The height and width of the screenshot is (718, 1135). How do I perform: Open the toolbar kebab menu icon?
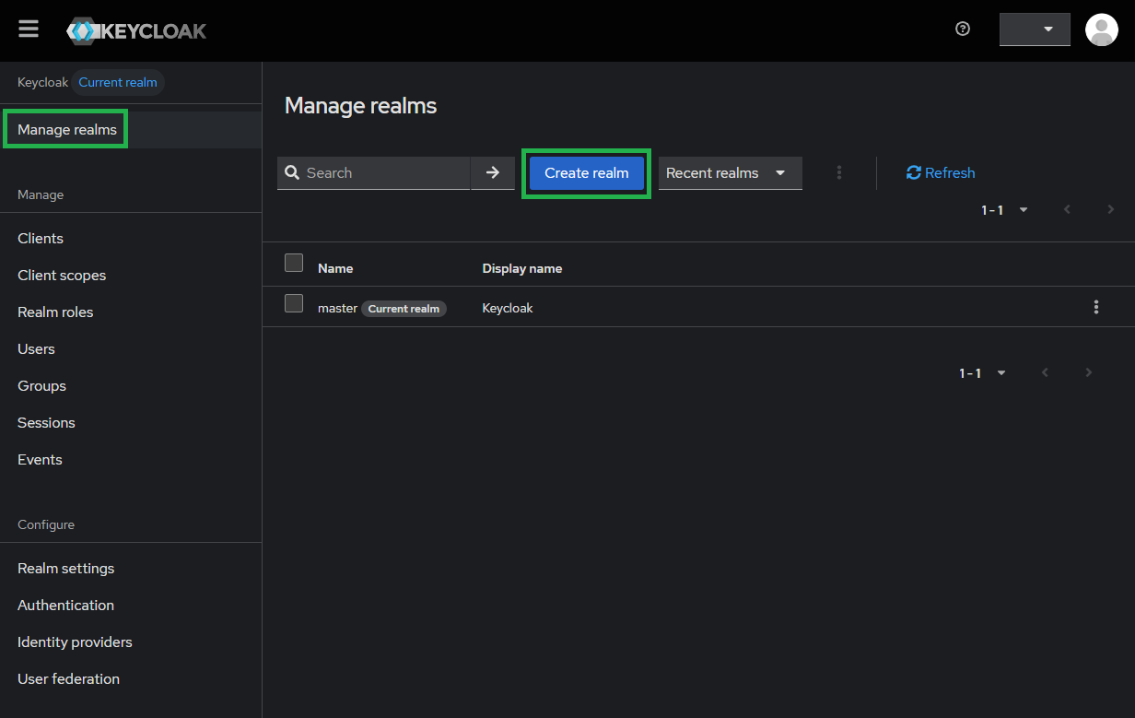point(838,172)
